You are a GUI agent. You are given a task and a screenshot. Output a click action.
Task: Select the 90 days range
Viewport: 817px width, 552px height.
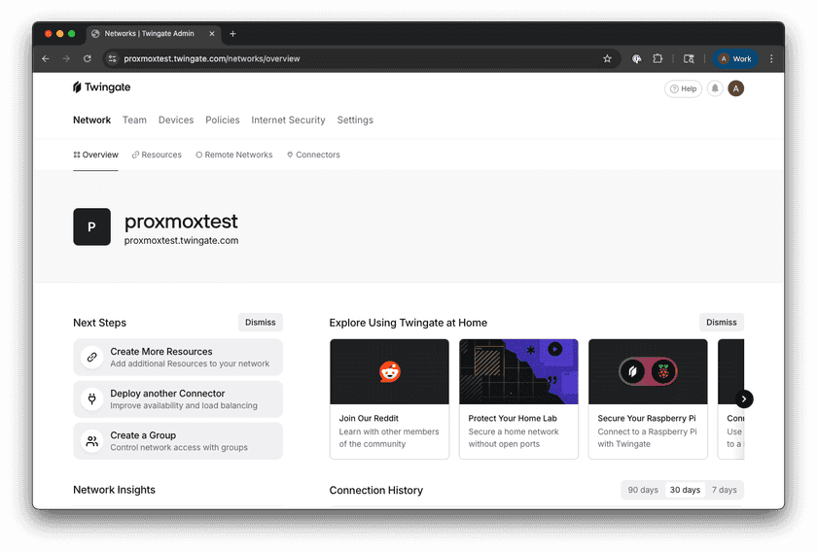click(x=643, y=490)
